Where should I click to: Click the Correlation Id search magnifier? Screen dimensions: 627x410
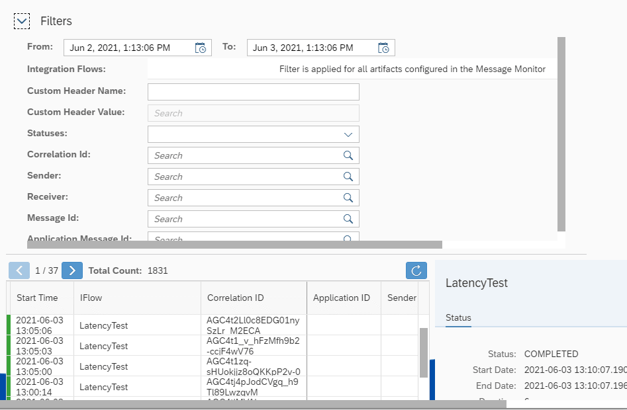[348, 155]
